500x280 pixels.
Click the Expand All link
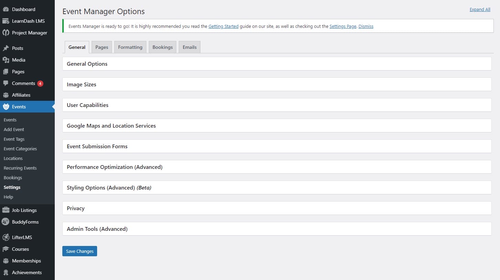tap(480, 10)
